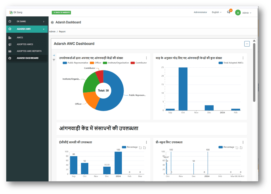271x194 pixels.
Task: Open the Admin user dropdown
Action: pos(247,13)
